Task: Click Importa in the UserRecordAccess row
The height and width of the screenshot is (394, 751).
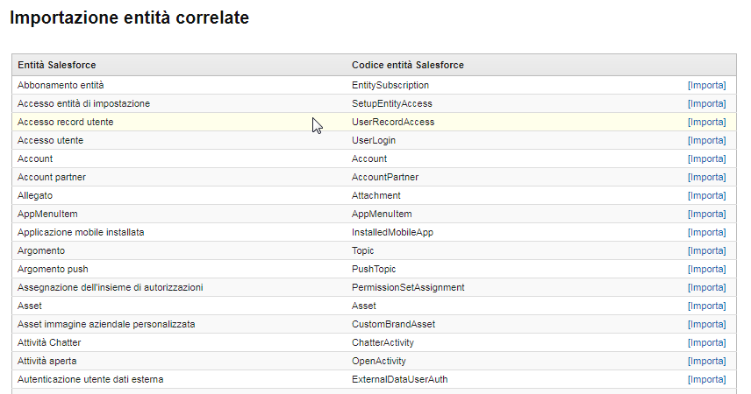Action: click(707, 122)
